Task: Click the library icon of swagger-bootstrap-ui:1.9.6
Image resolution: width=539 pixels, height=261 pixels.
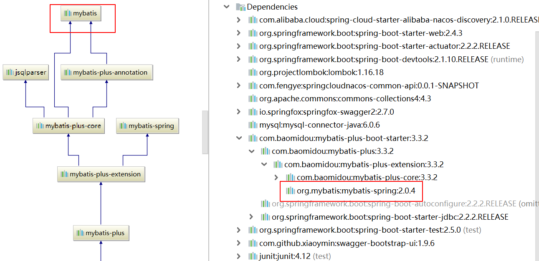Action: tap(253, 243)
